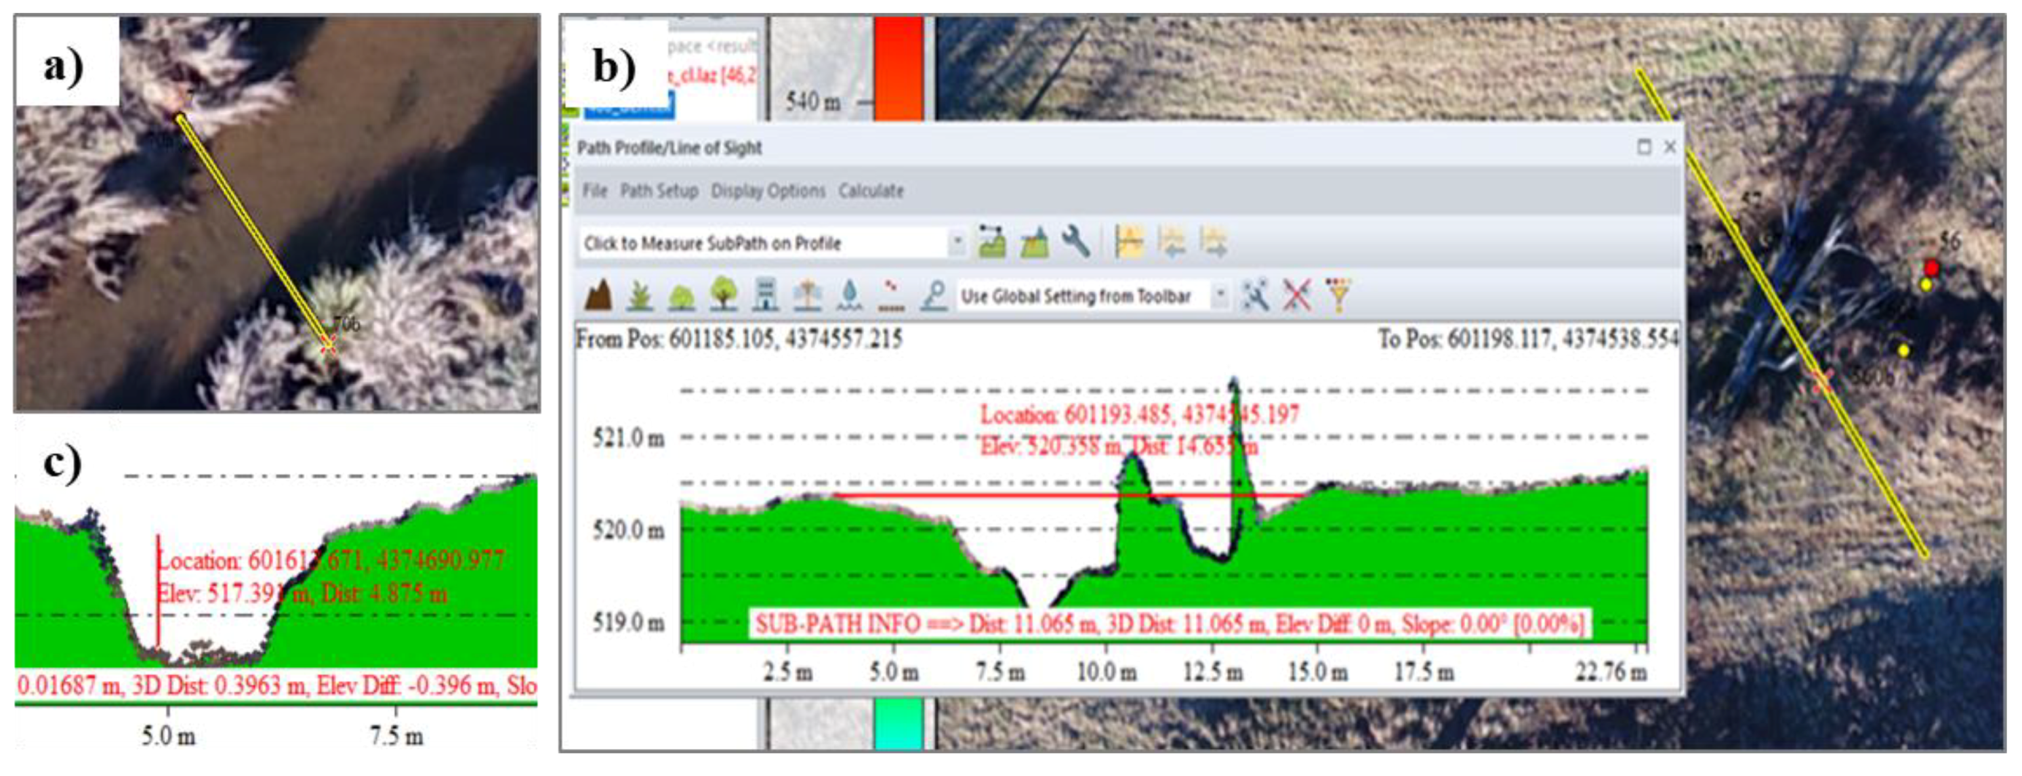Click the path with terrain profile icon
The image size is (2022, 776).
(x=992, y=242)
